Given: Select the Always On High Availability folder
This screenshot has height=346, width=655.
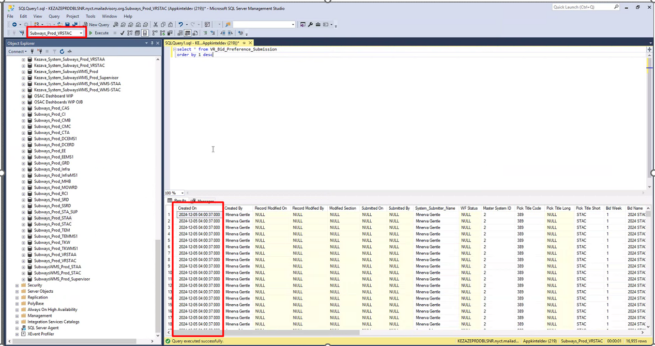Looking at the screenshot, I should (53, 309).
